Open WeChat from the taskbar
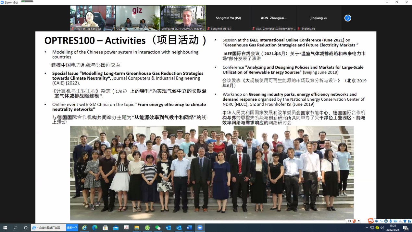Image resolution: width=412 pixels, height=232 pixels. click(158, 228)
